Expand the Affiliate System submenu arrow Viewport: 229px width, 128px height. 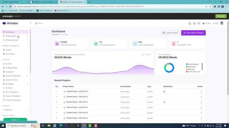27,40
